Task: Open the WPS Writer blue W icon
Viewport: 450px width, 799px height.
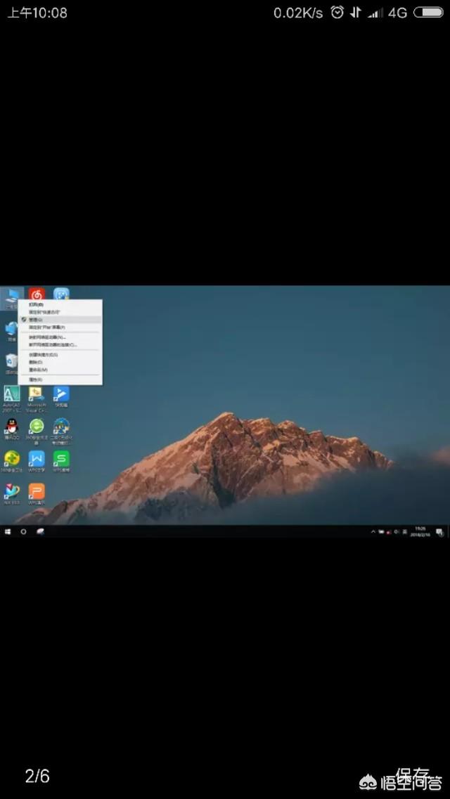Action: click(x=37, y=461)
